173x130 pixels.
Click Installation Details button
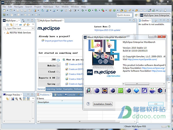point(103,104)
